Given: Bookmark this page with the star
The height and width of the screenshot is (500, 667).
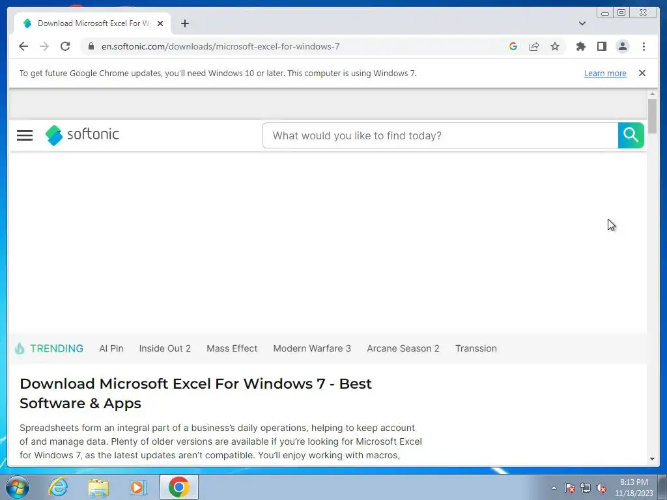Looking at the screenshot, I should [x=555, y=46].
